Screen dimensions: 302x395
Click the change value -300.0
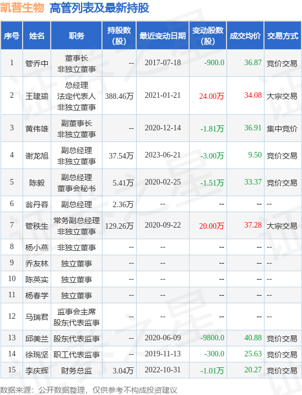214,354
